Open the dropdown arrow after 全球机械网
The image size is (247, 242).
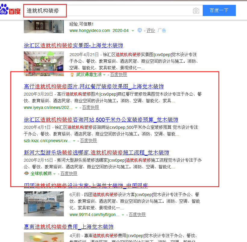(x=55, y=174)
